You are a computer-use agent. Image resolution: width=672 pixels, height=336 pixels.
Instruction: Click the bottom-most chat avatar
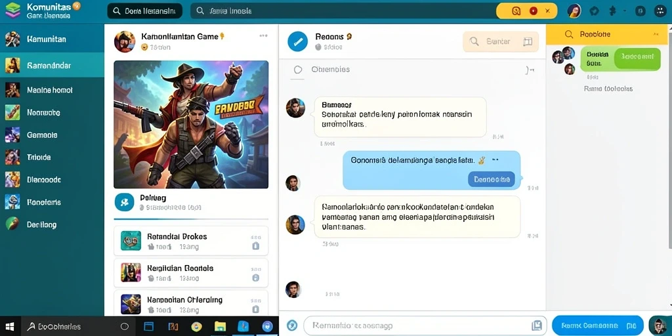(293, 289)
